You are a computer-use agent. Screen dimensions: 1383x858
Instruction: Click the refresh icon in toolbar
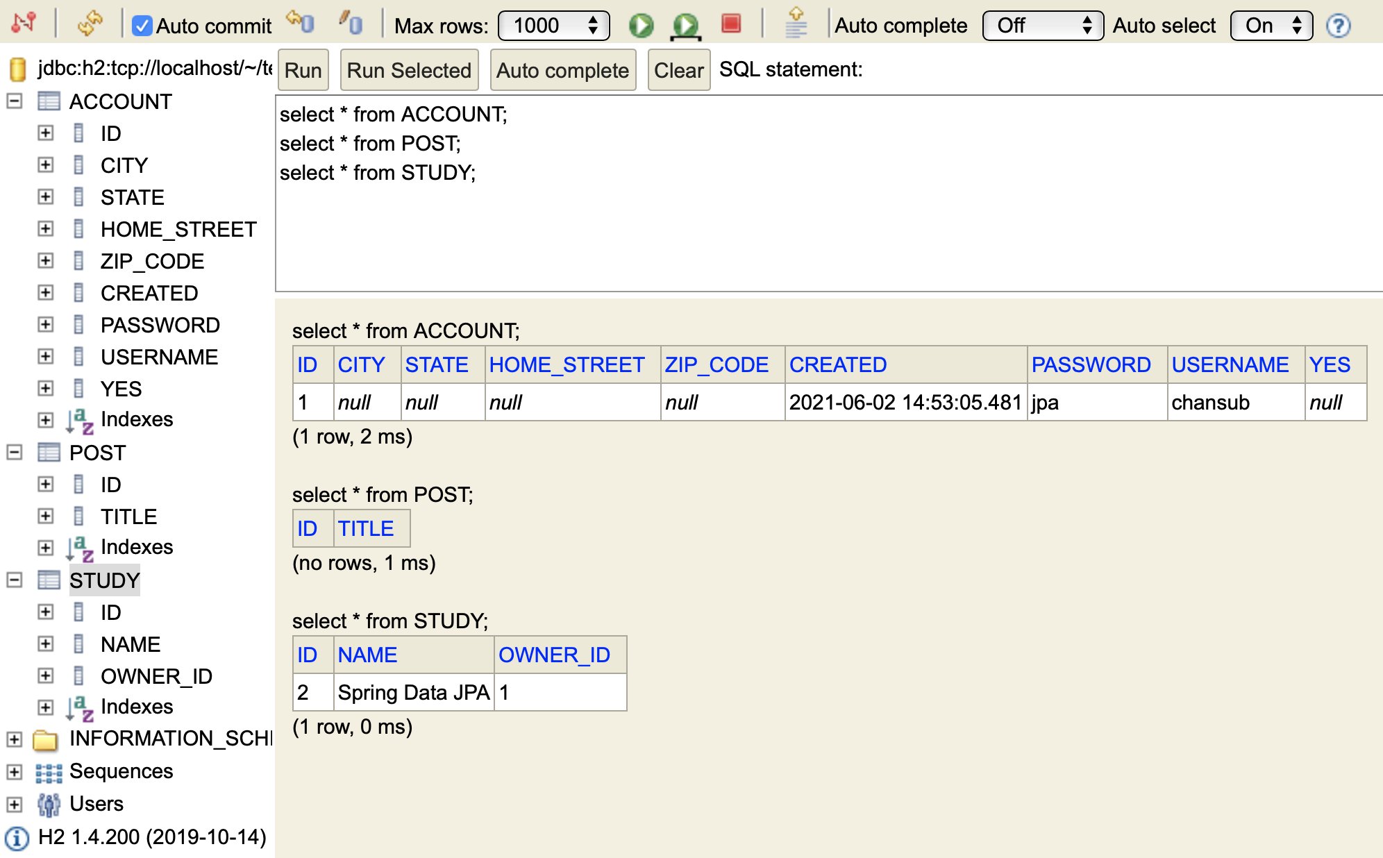point(90,24)
